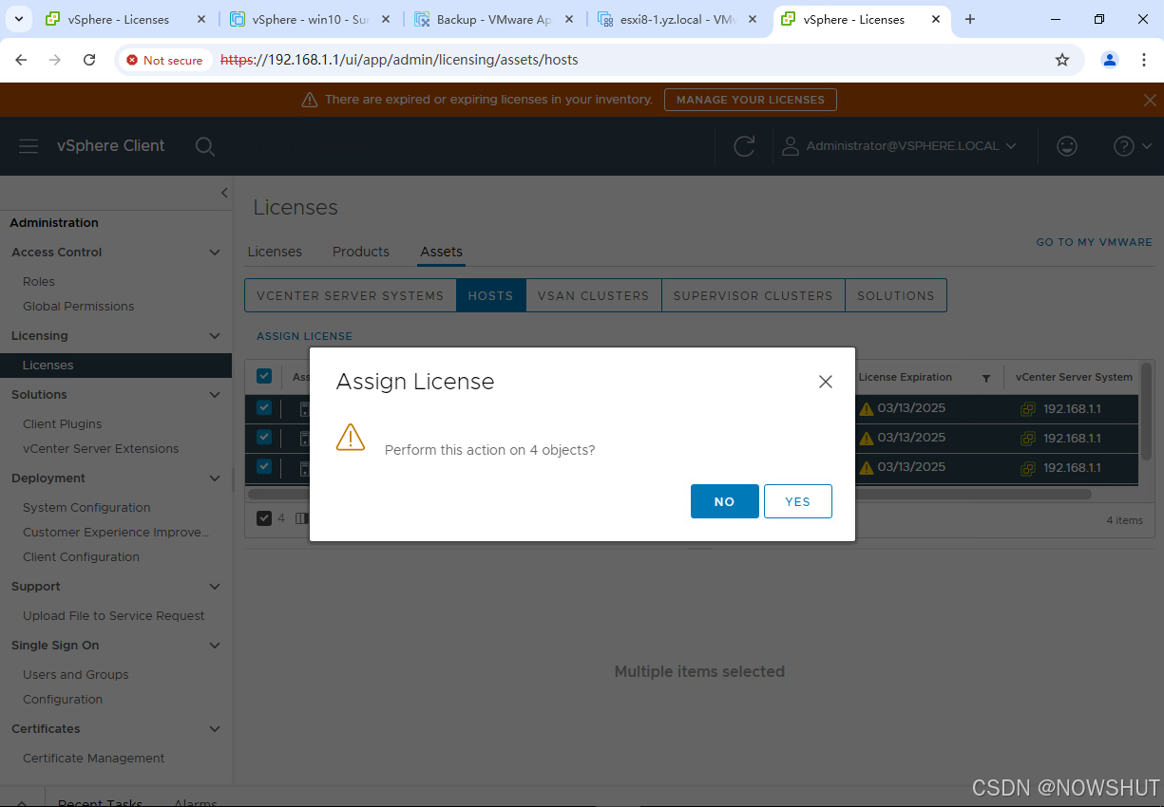Collapse the Certificates section
The image size is (1164, 807).
pyautogui.click(x=215, y=729)
